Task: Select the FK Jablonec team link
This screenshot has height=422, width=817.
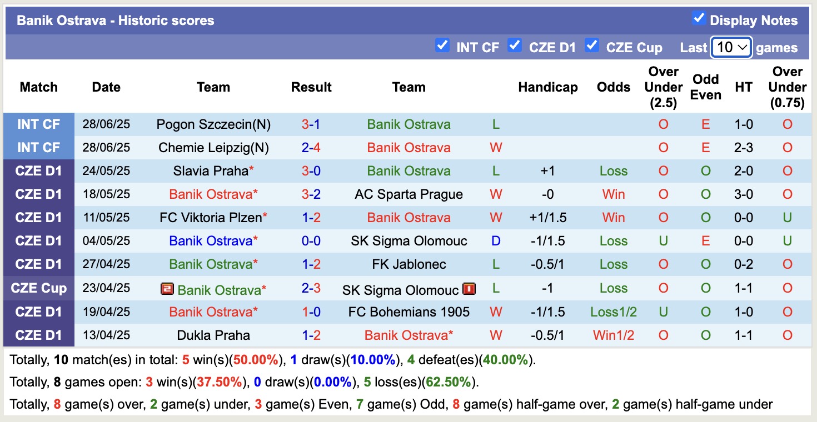Action: (x=409, y=264)
